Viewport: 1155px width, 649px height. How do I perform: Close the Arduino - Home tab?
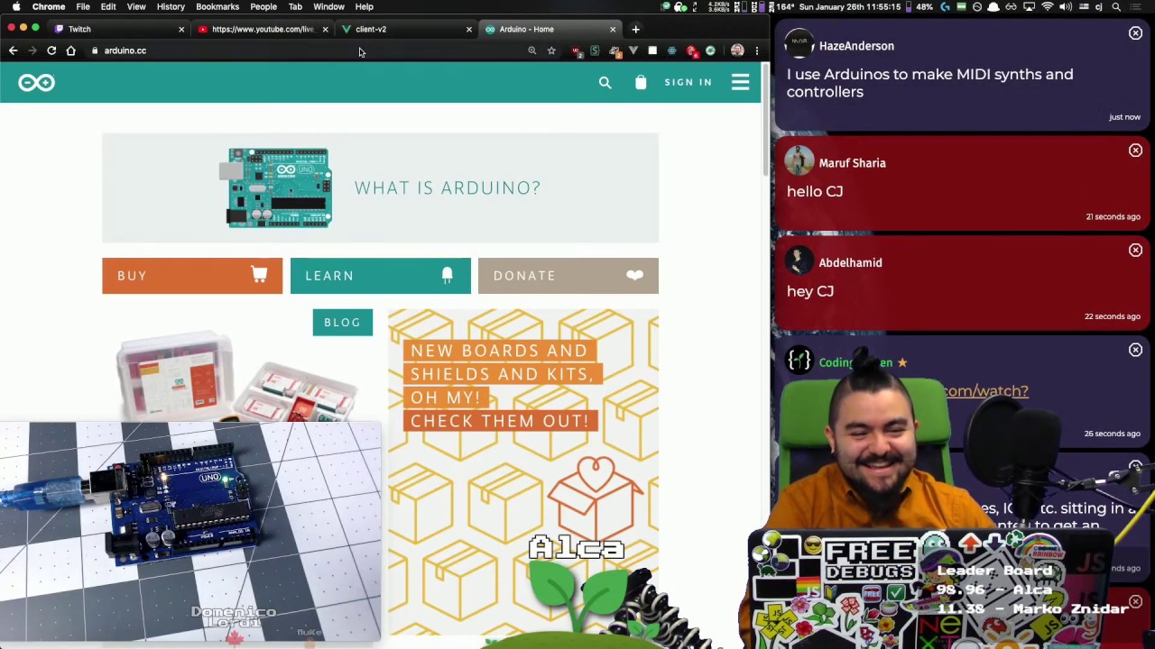point(612,29)
